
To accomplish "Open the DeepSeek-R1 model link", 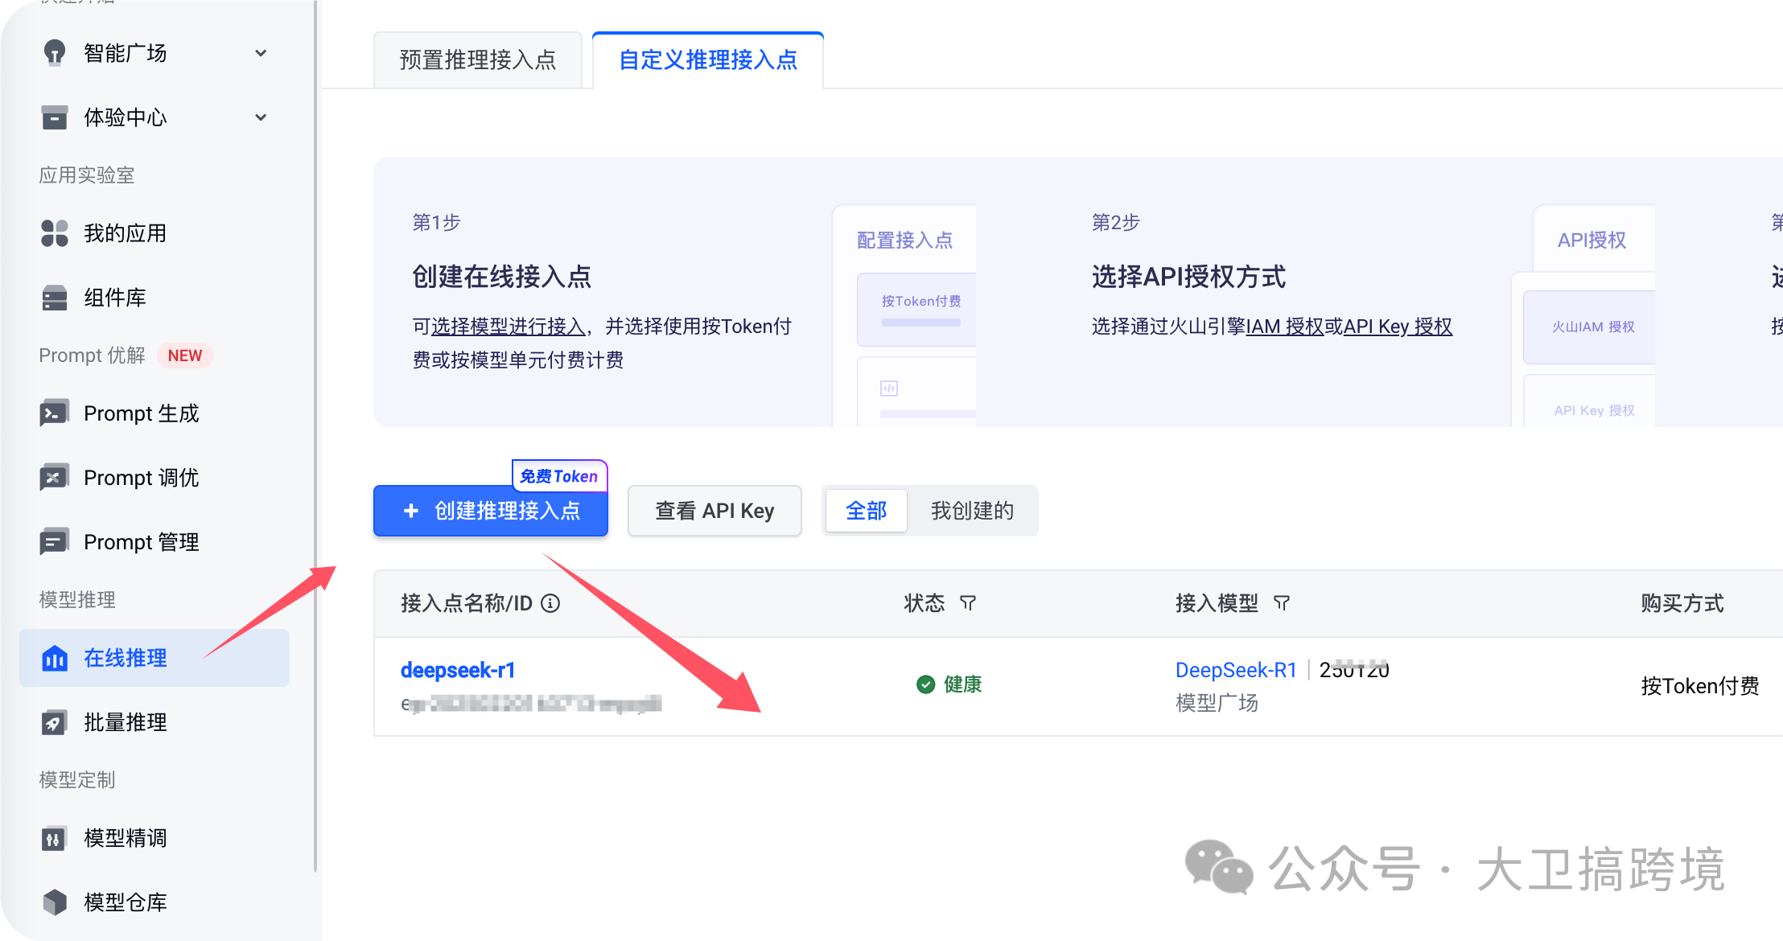I will pos(1236,670).
